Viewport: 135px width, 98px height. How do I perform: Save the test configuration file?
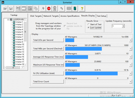coord(11,9)
